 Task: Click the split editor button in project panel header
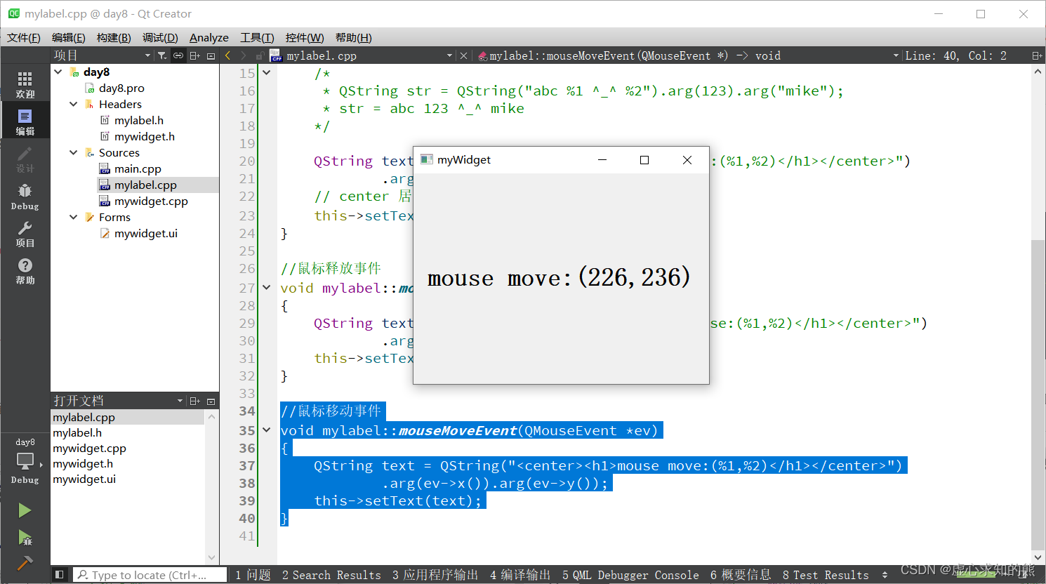coord(194,55)
